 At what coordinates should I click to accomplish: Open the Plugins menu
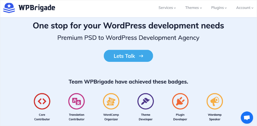[219, 8]
